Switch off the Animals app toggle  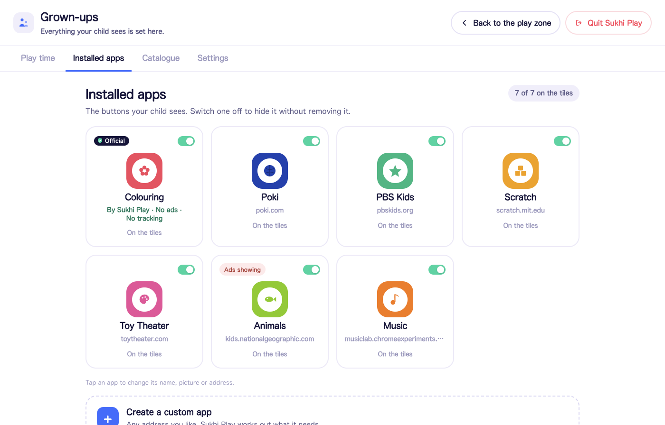[312, 269]
